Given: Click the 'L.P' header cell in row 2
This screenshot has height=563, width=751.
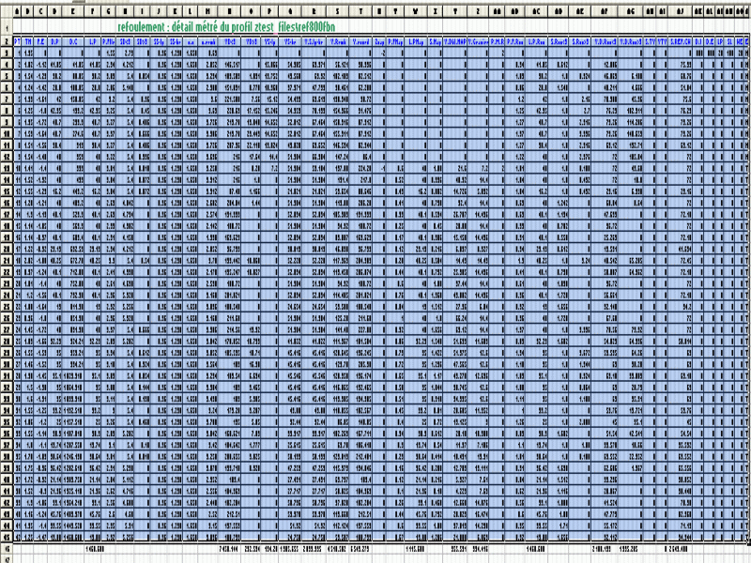Looking at the screenshot, I should 93,42.
